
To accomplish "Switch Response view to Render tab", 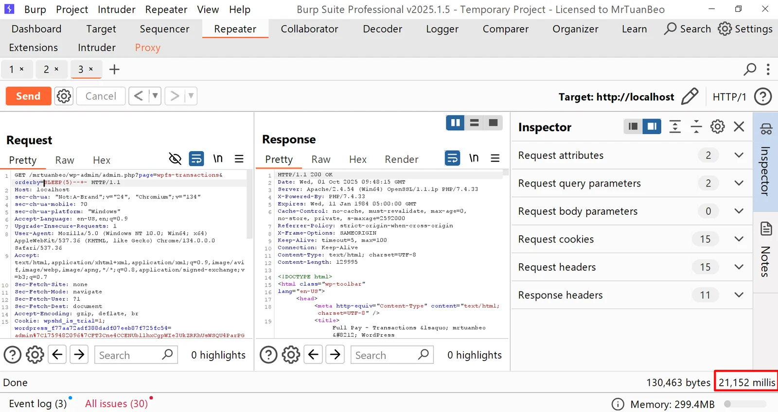I will tap(402, 159).
